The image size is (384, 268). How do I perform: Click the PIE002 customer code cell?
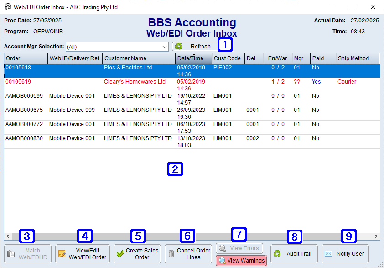223,68
